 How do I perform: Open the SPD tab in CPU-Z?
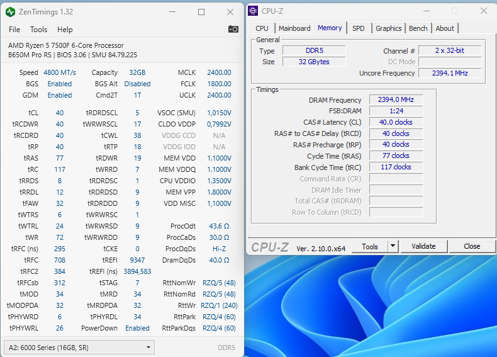coord(359,28)
